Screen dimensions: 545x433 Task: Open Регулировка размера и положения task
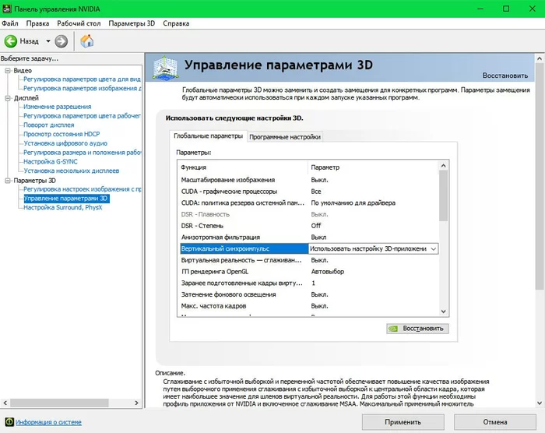point(82,153)
